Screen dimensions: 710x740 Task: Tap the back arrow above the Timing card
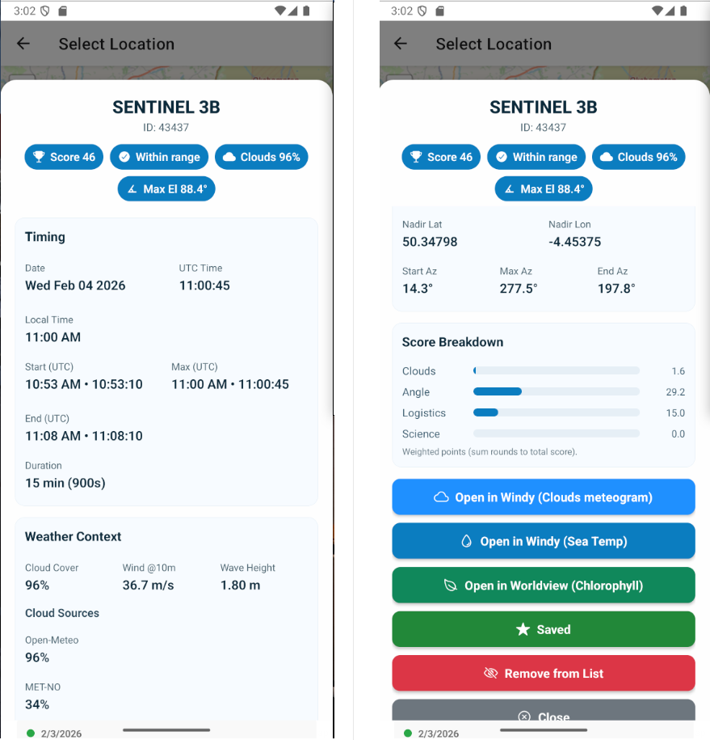[x=23, y=44]
